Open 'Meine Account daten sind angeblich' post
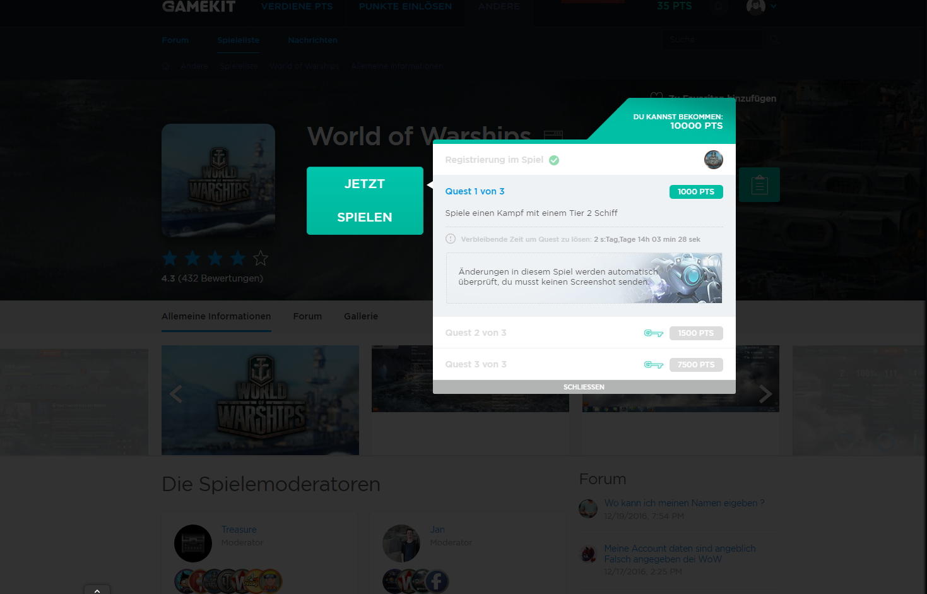The image size is (927, 594). click(x=680, y=554)
